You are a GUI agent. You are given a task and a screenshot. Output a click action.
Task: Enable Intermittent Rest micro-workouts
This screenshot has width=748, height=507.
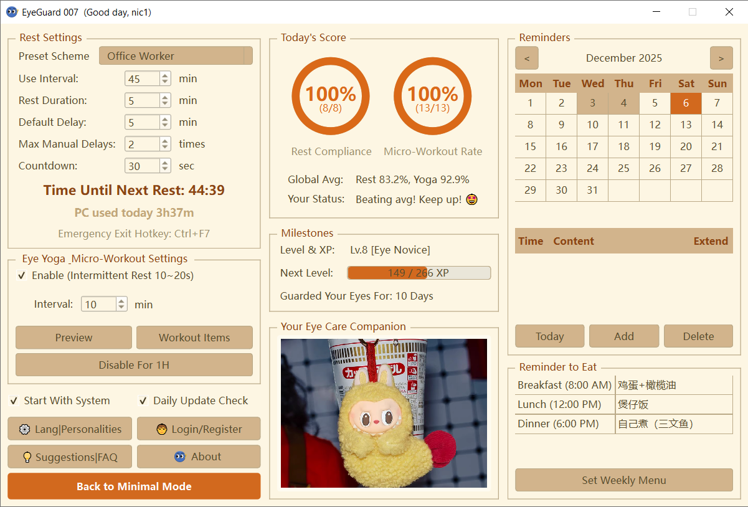click(22, 275)
